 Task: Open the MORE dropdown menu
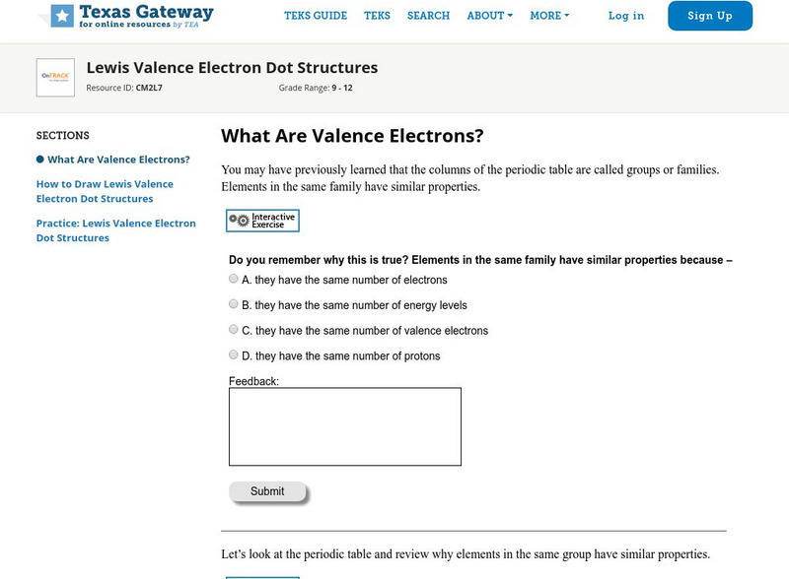549,16
